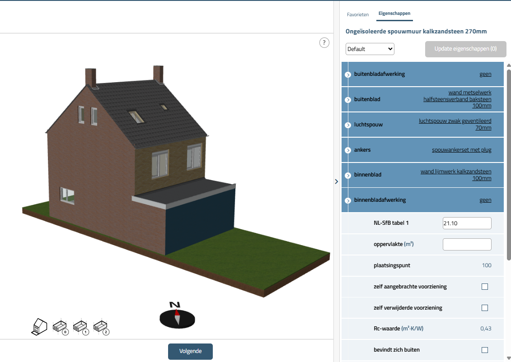Select the floor 1 view icon
Screen dimensions: 511x362
(80, 327)
